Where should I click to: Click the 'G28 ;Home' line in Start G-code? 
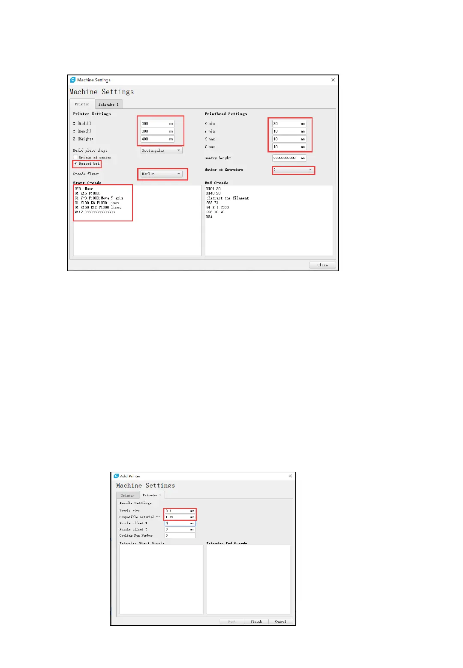click(x=84, y=189)
